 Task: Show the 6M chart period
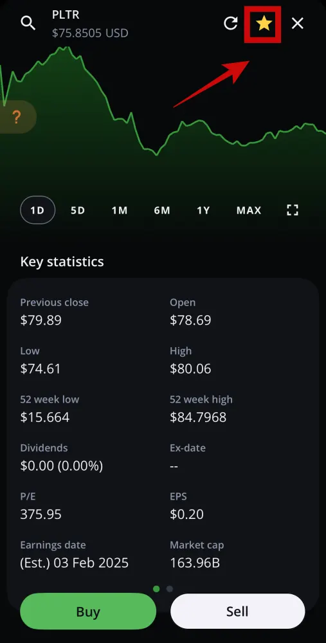click(x=162, y=210)
